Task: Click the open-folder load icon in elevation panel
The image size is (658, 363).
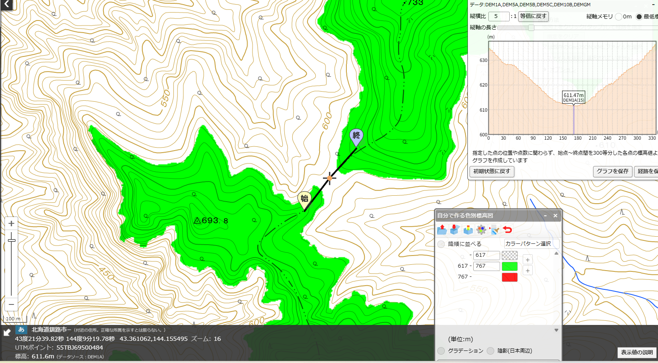Action: coord(442,230)
